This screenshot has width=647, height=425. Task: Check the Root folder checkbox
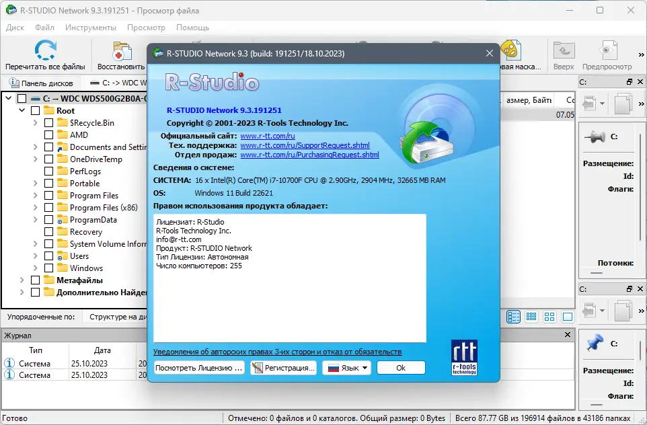pos(35,110)
